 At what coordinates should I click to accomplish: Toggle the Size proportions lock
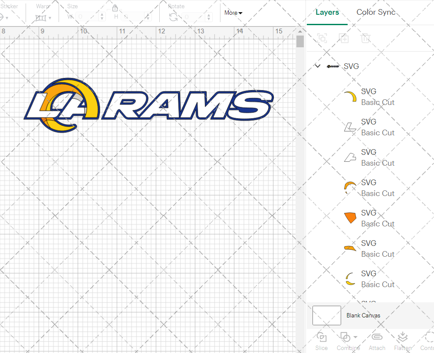(x=115, y=8)
